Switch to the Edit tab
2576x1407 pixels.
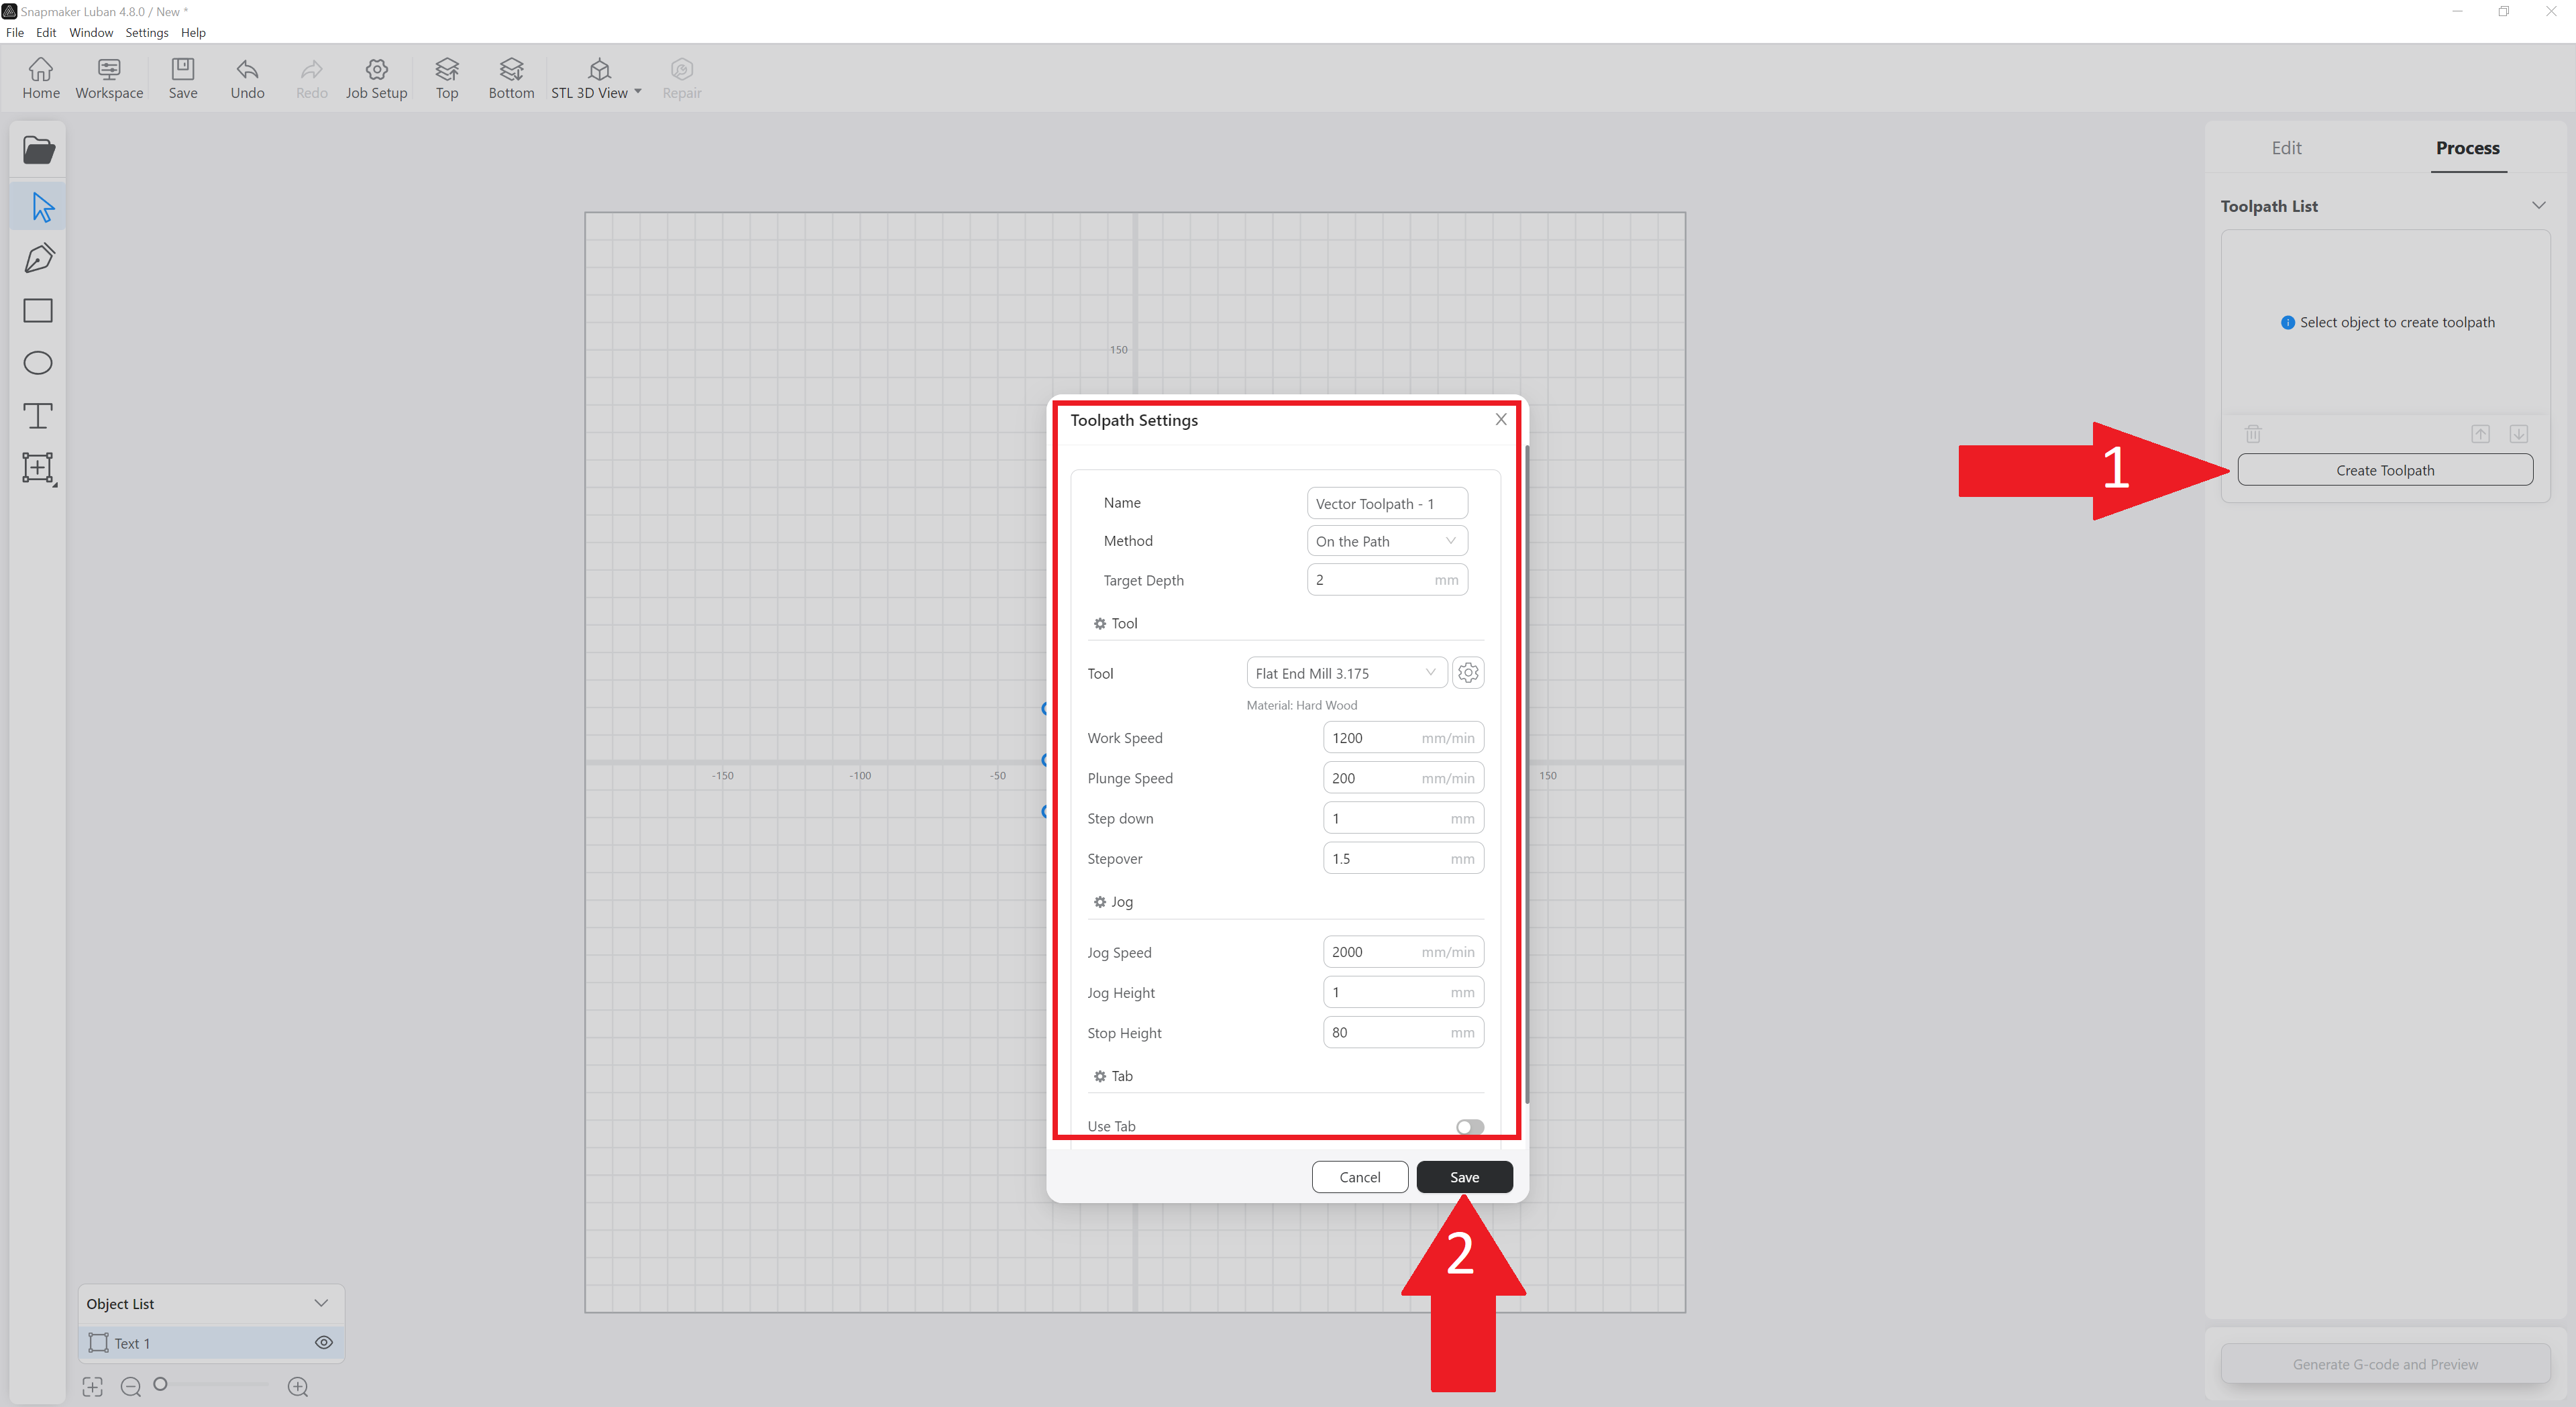[x=2286, y=148]
